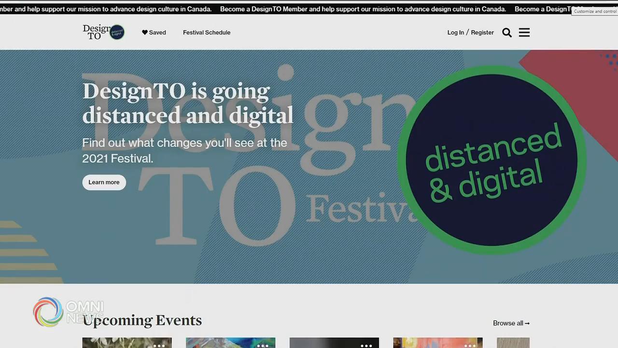Open Saved items with the heart icon

click(154, 32)
